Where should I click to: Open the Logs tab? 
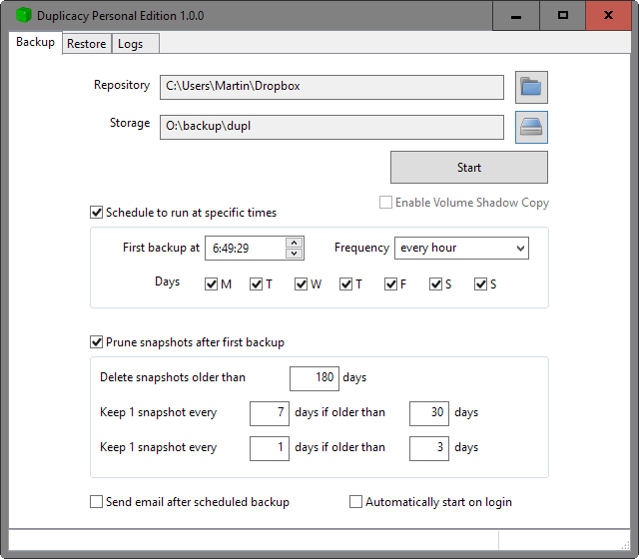point(135,44)
